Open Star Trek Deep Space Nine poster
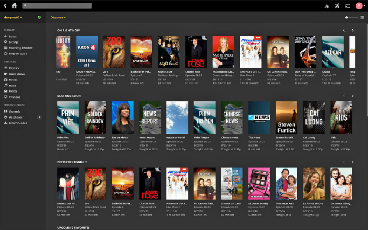 coord(305,52)
